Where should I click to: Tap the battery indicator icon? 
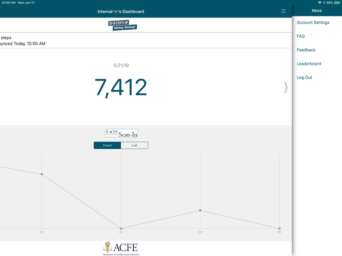coord(337,2)
